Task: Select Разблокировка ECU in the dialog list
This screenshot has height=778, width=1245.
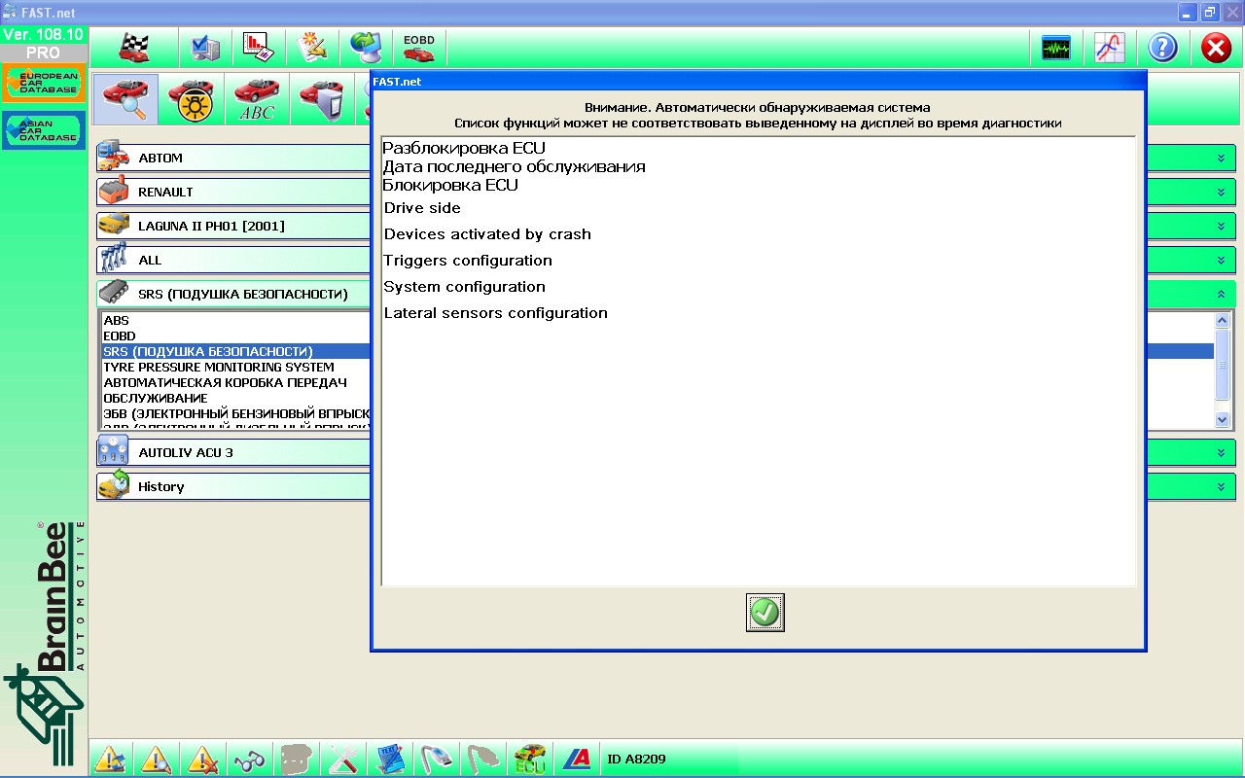Action: (x=464, y=148)
